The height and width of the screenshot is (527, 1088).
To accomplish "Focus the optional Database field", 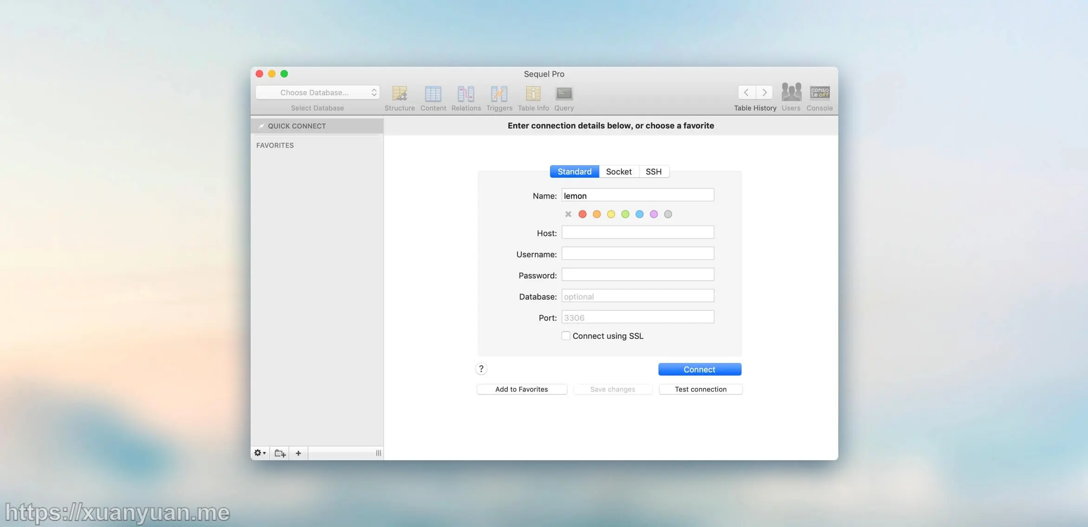I will click(x=638, y=296).
